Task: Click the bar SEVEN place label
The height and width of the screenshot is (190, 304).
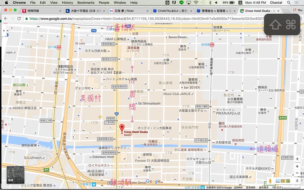Action: [x=192, y=87]
